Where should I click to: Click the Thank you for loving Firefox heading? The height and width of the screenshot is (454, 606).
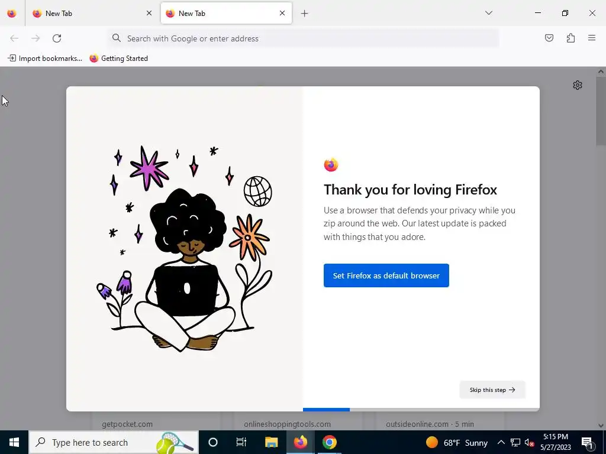[411, 190]
